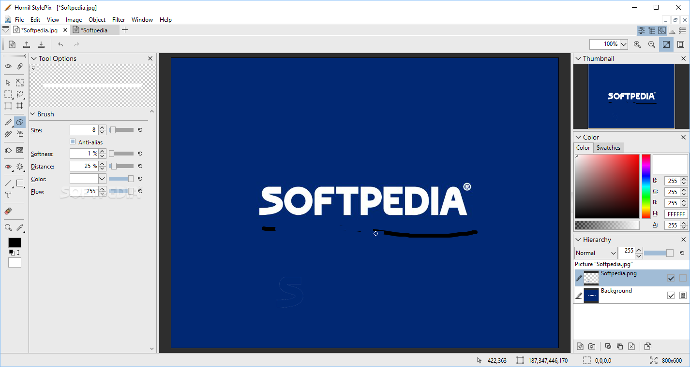Click the new picture toolbar icon
This screenshot has width=690, height=367.
pyautogui.click(x=12, y=44)
